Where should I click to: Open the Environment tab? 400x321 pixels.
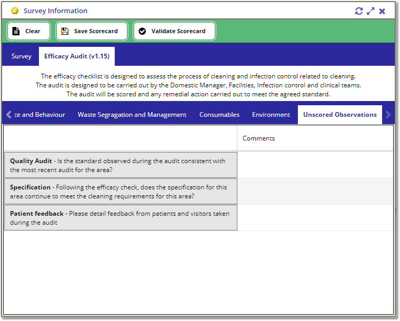click(x=271, y=115)
